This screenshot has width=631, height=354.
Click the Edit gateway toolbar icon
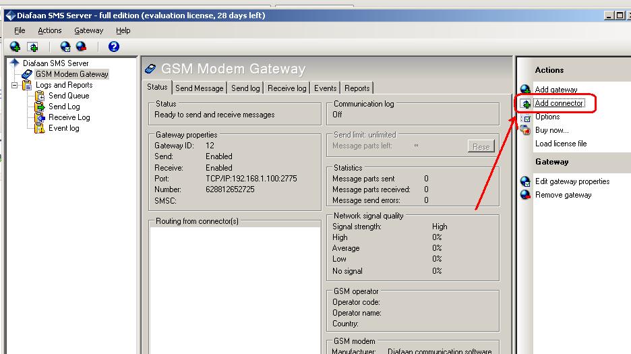click(x=65, y=47)
